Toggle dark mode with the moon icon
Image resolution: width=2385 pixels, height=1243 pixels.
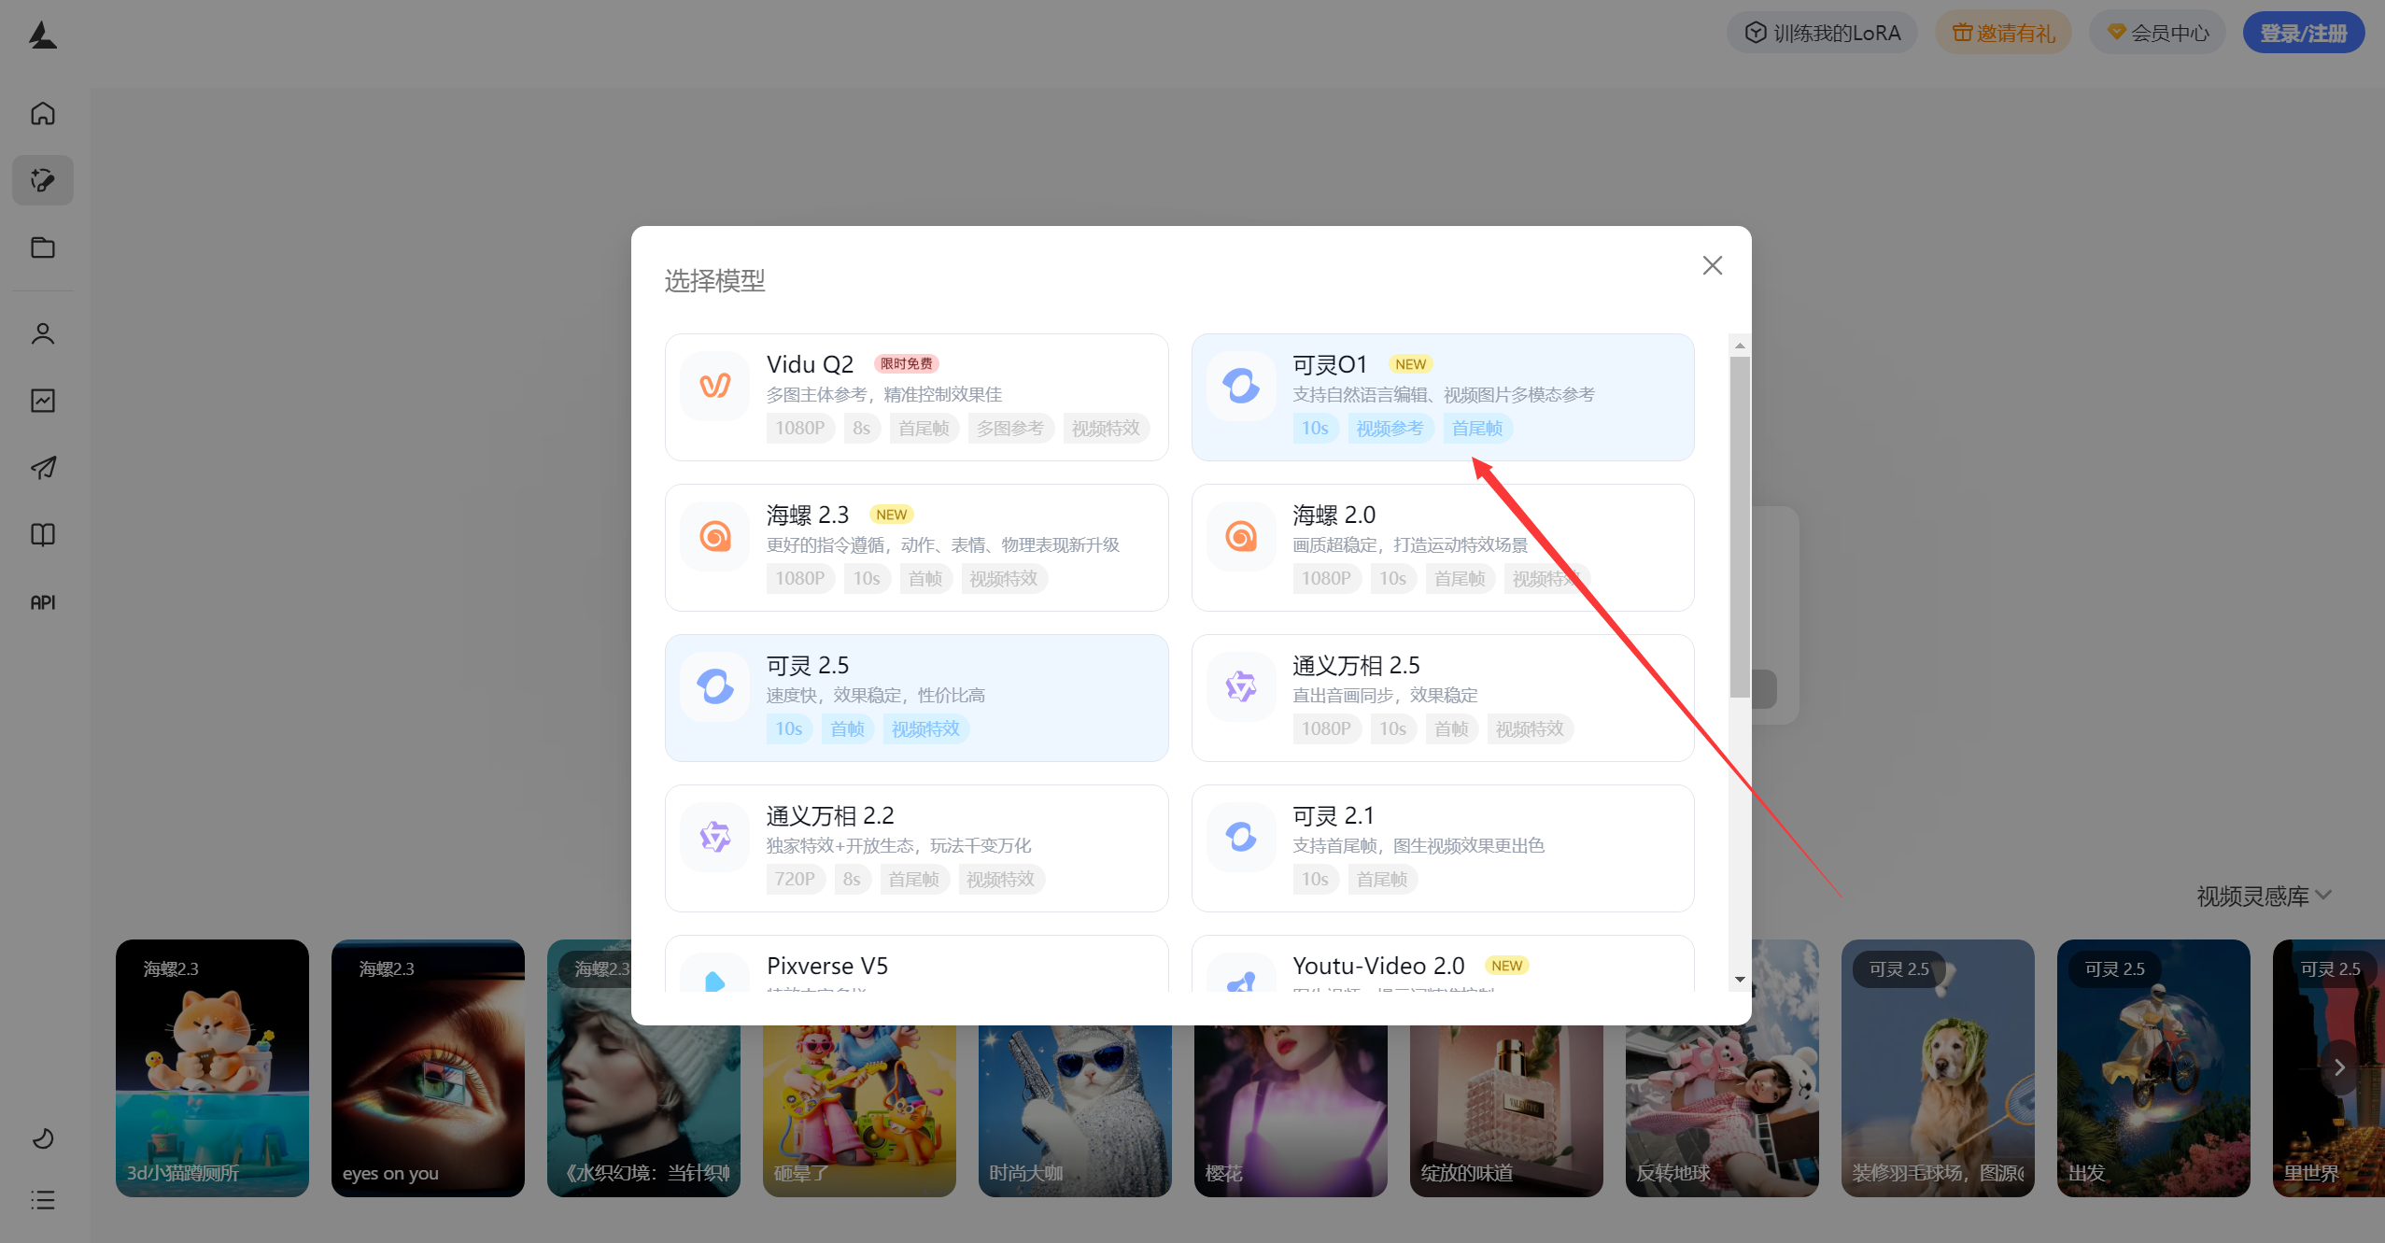pyautogui.click(x=42, y=1138)
